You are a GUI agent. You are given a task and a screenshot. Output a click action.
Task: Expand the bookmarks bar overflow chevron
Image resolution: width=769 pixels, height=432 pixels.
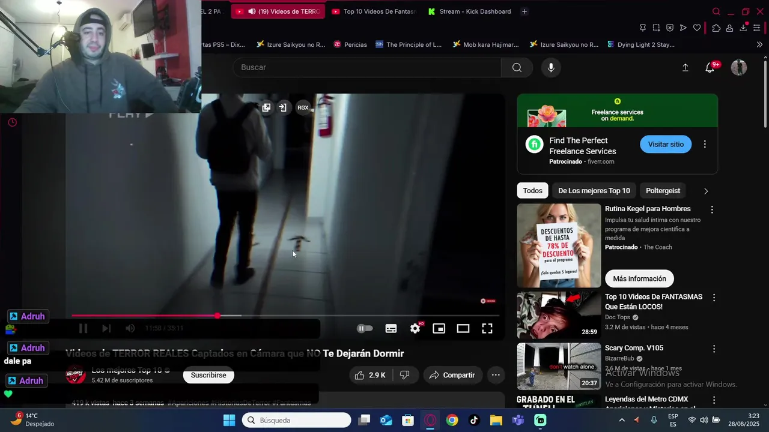759,44
